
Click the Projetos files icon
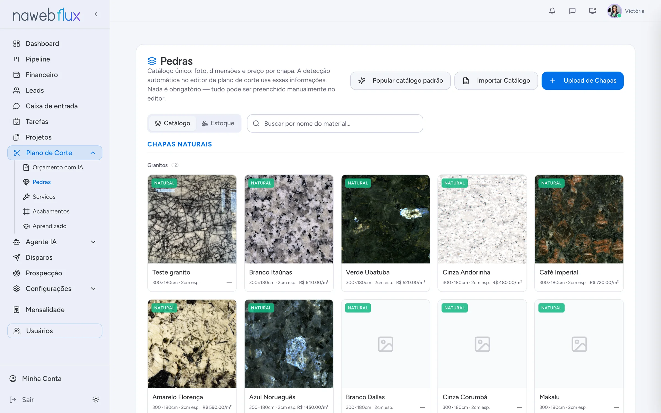[17, 137]
